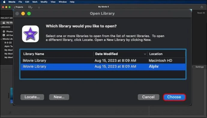This screenshot has width=207, height=118.
Task: Collapse the iMovie Library sidebar tree
Action: [1, 39]
